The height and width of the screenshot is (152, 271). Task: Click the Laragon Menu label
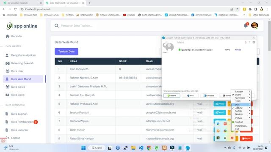180,42
